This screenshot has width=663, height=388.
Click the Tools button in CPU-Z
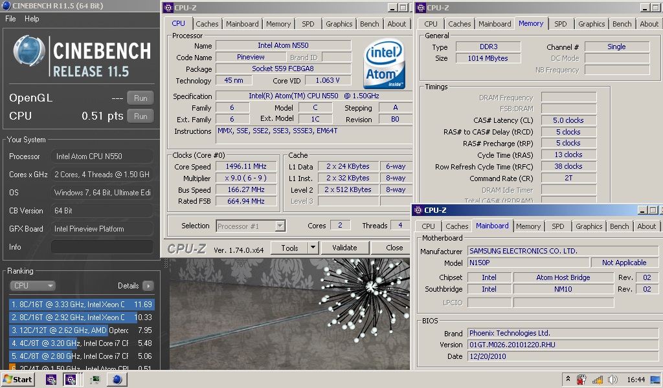(x=289, y=248)
